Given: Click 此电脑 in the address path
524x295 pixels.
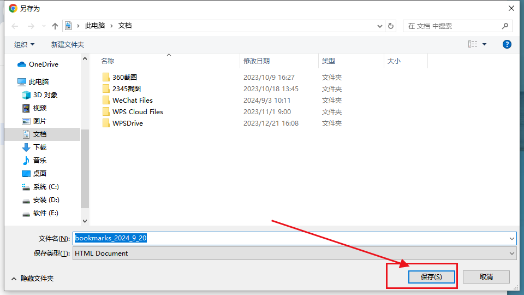Looking at the screenshot, I should pyautogui.click(x=94, y=26).
